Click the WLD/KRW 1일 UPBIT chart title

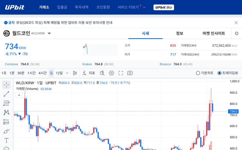[x=36, y=83]
